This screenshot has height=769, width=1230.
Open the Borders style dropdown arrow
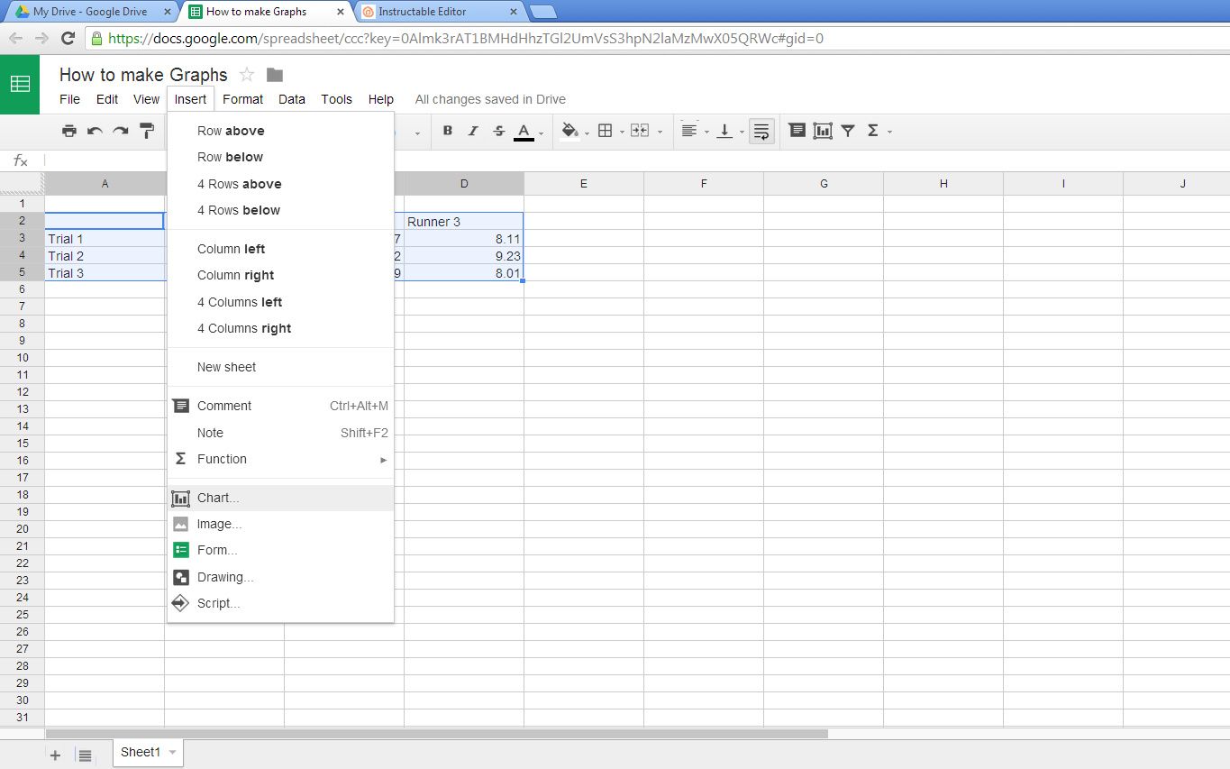[x=621, y=133]
